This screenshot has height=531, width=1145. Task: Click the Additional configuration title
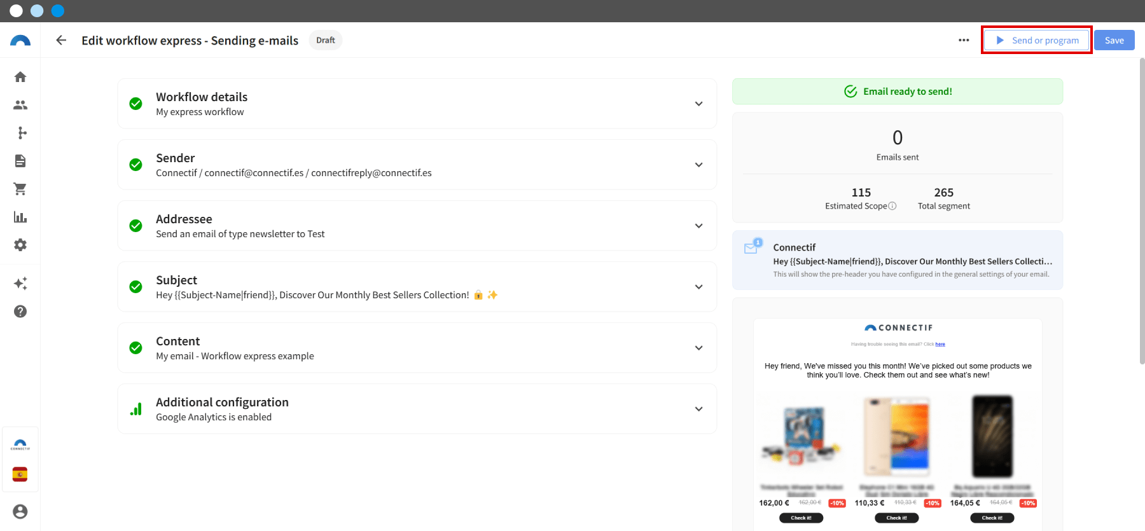[222, 402]
